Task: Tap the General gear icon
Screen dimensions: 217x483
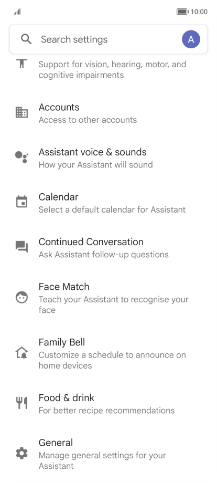Action: click(21, 453)
